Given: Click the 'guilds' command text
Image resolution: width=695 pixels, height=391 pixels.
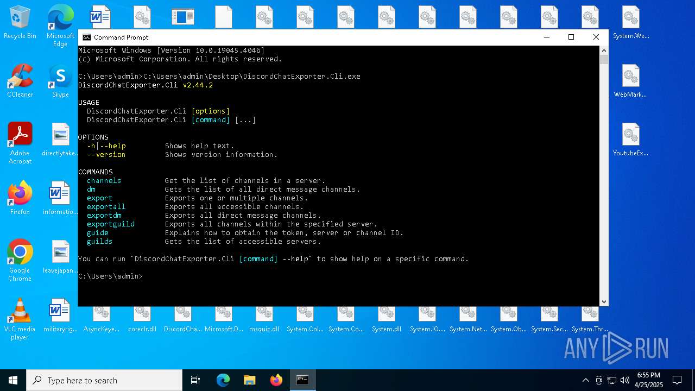Looking at the screenshot, I should [x=100, y=242].
